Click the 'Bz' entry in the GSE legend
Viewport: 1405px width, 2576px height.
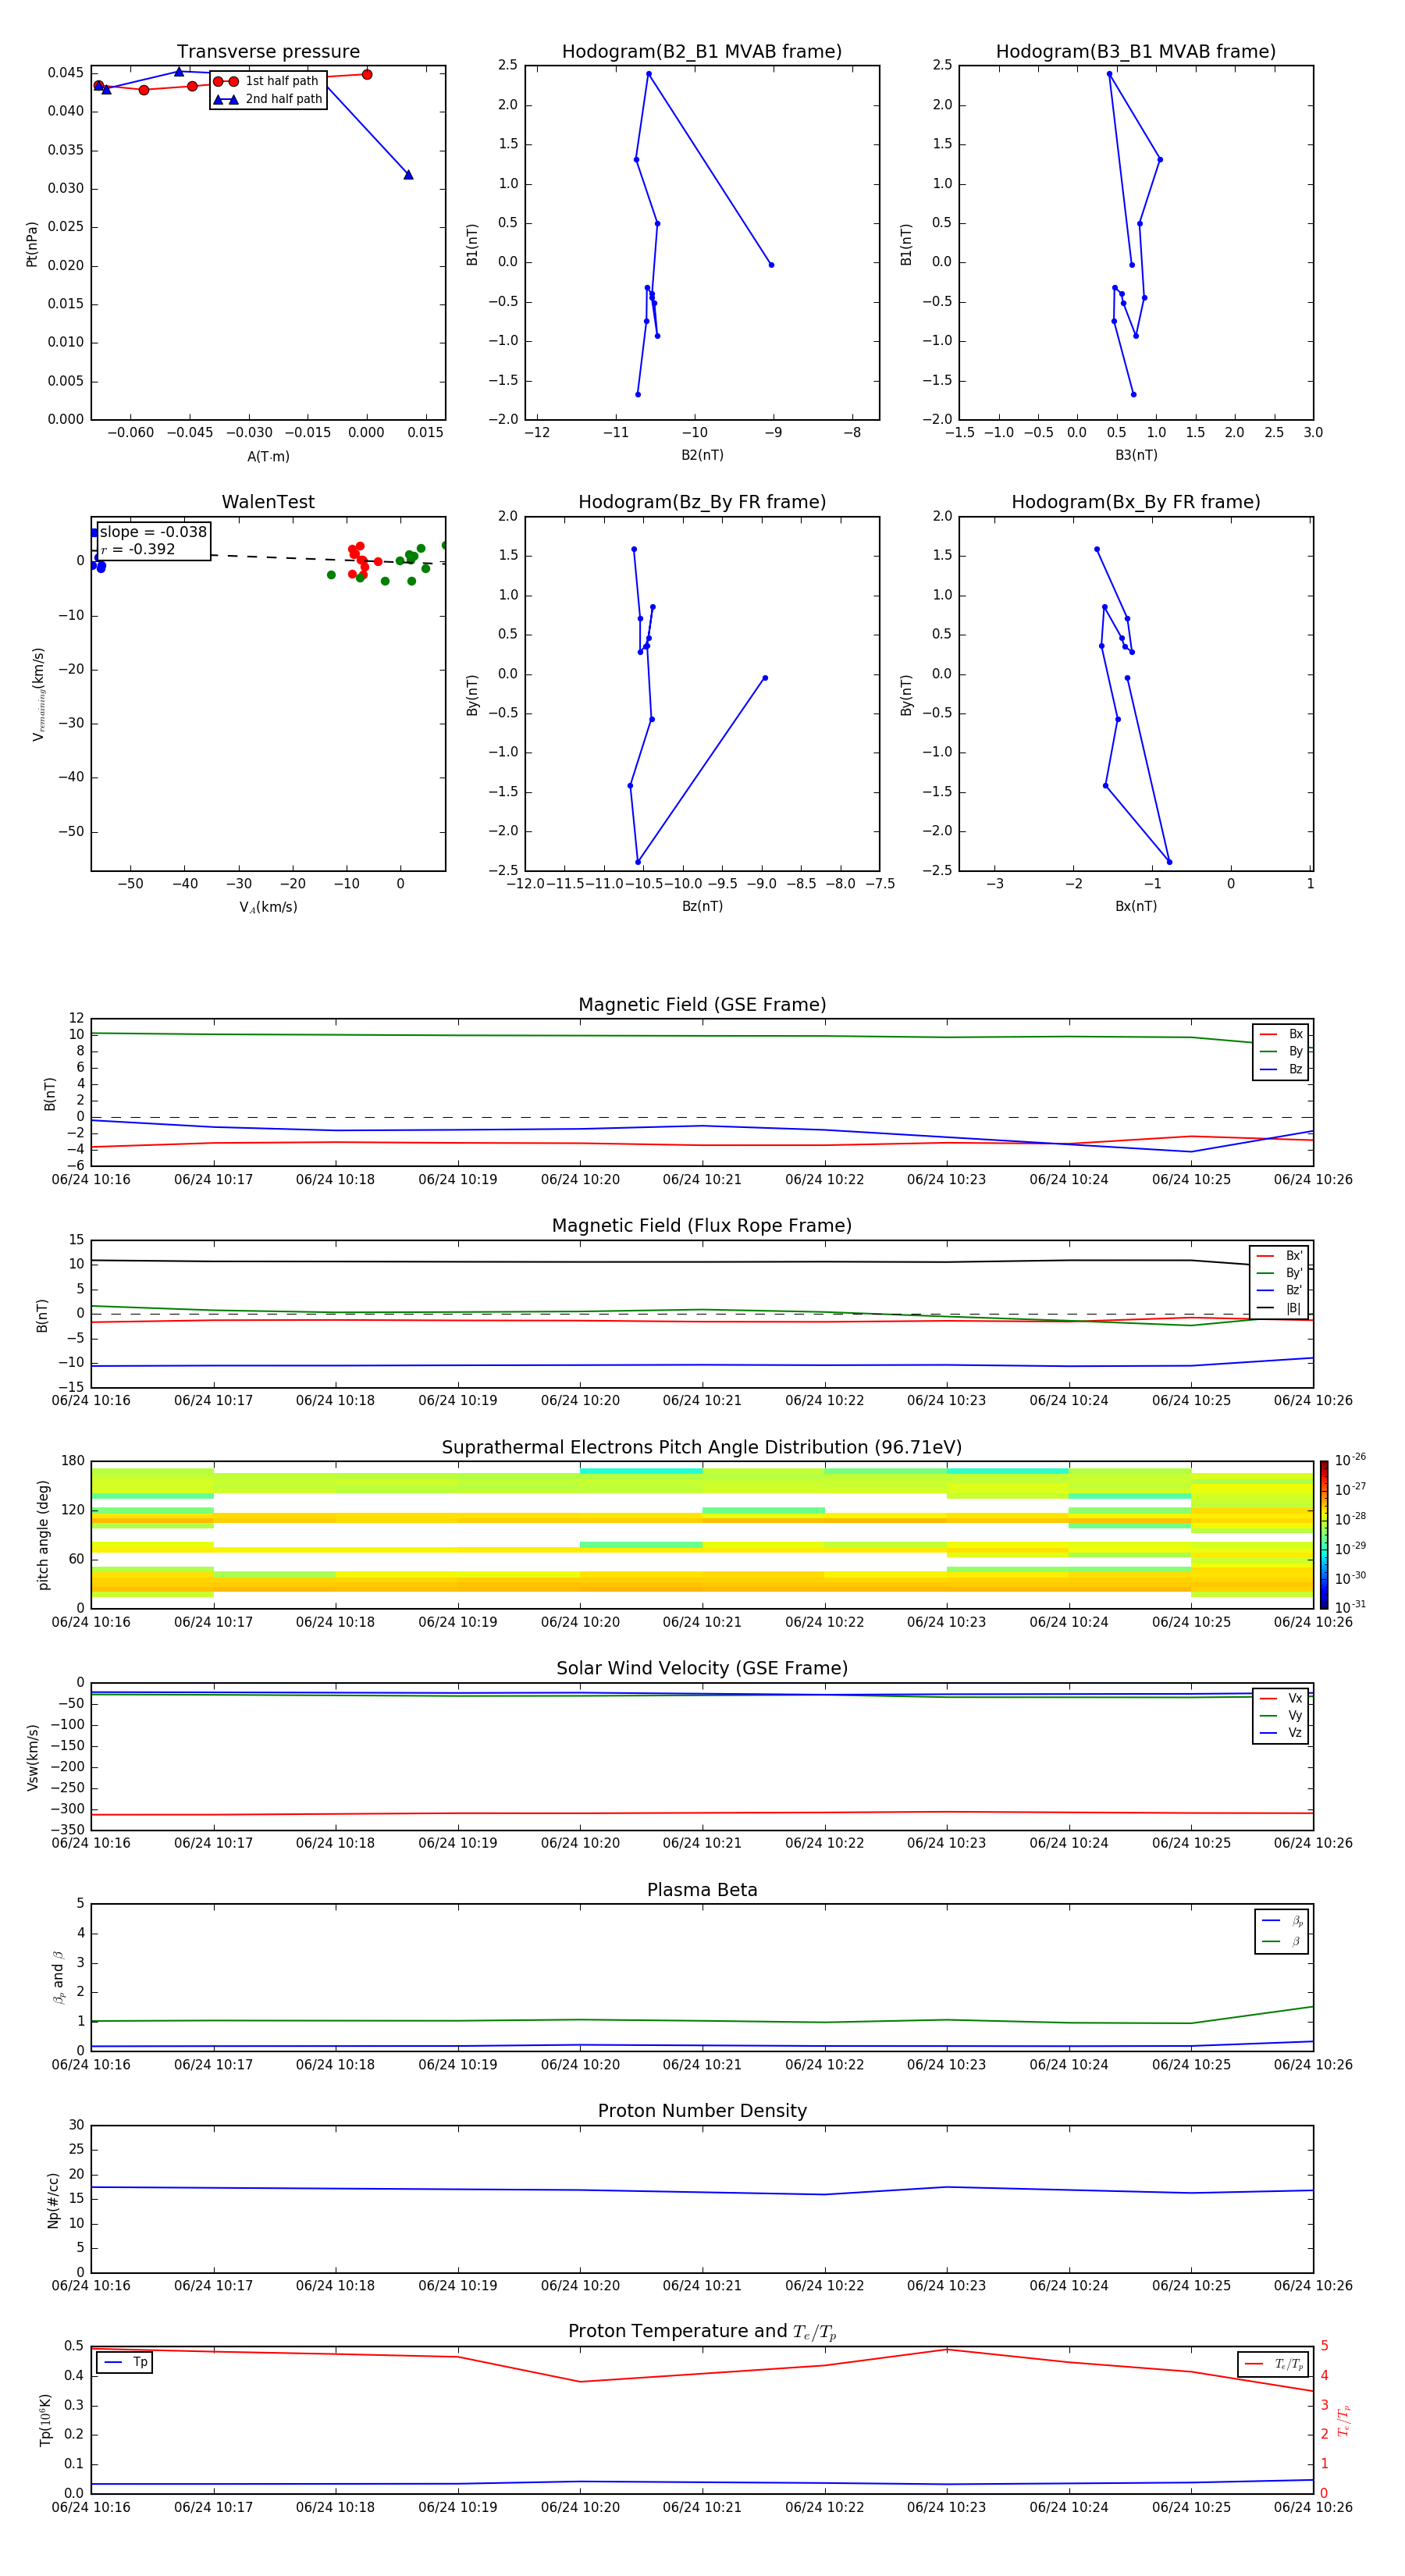tap(1282, 1069)
